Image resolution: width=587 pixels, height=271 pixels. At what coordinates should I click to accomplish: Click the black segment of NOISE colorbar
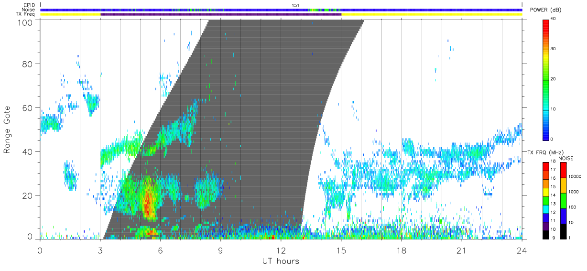coord(564,231)
